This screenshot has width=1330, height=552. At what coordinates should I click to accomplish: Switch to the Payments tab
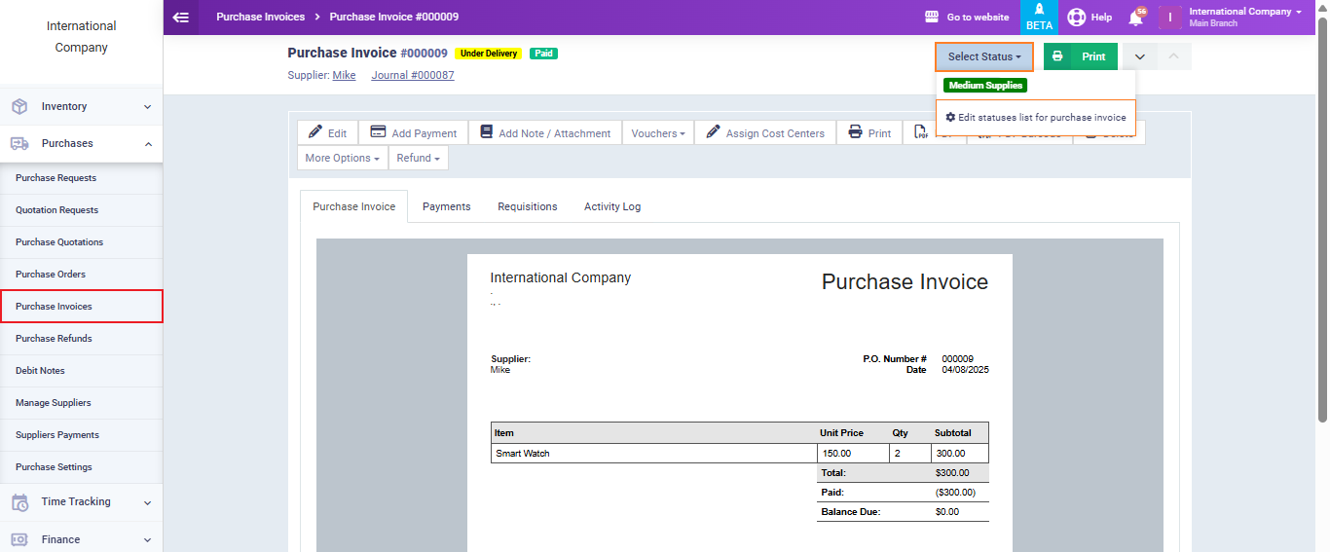click(446, 206)
